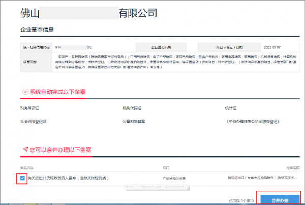Image resolution: width=305 pixels, height=205 pixels.
Task: Click the 您可以合并办理以下备案 section title
Action: pyautogui.click(x=60, y=150)
